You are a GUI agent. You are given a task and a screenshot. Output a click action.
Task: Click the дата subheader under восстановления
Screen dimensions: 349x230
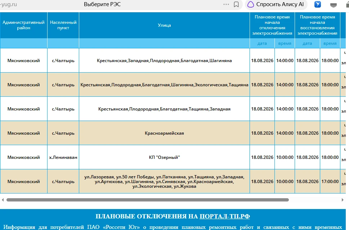point(307,43)
